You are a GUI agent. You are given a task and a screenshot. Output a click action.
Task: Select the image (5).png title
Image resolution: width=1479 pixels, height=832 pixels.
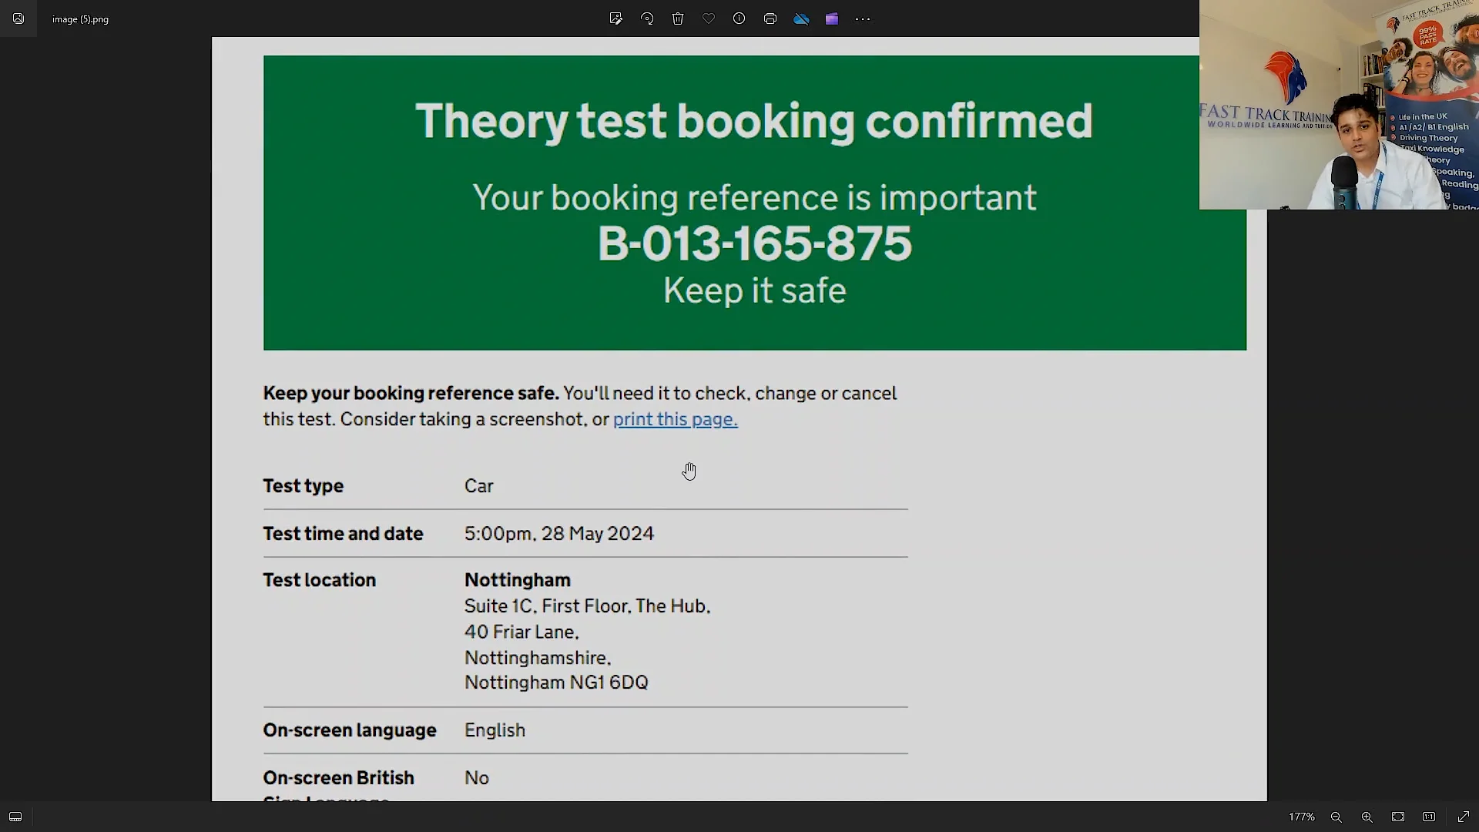(80, 18)
